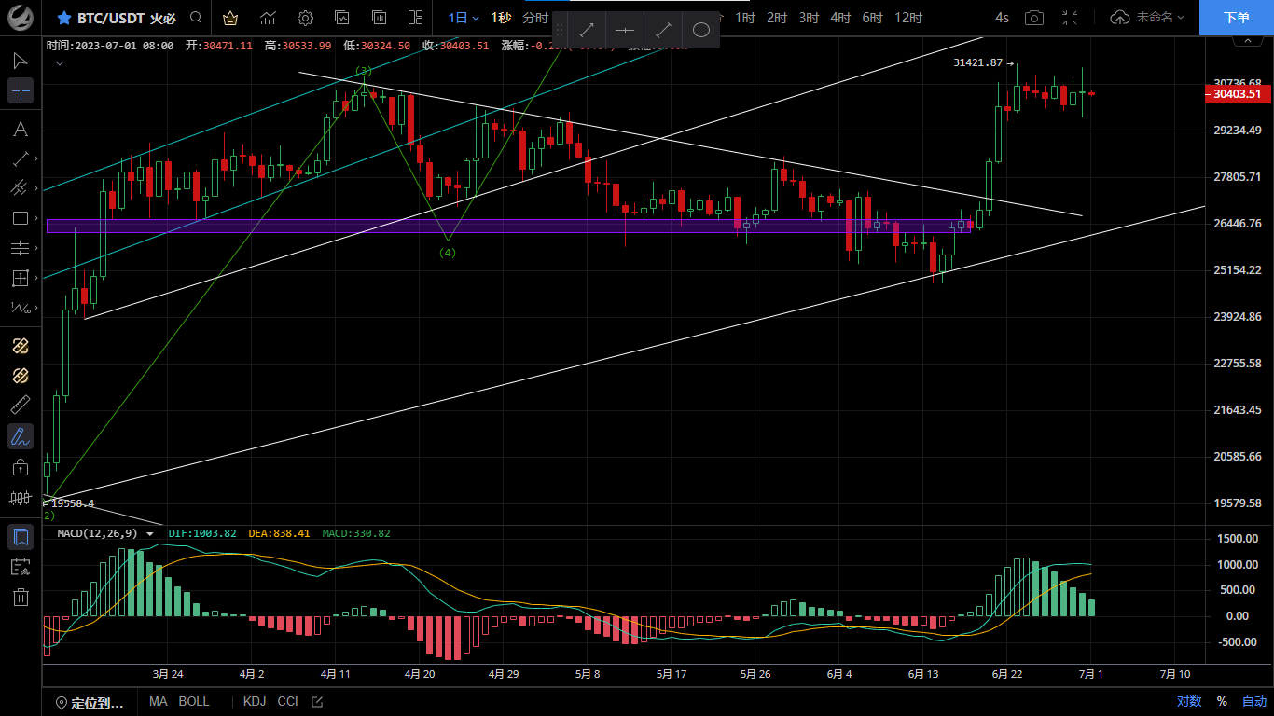Select the text annotation tool

tap(21, 129)
